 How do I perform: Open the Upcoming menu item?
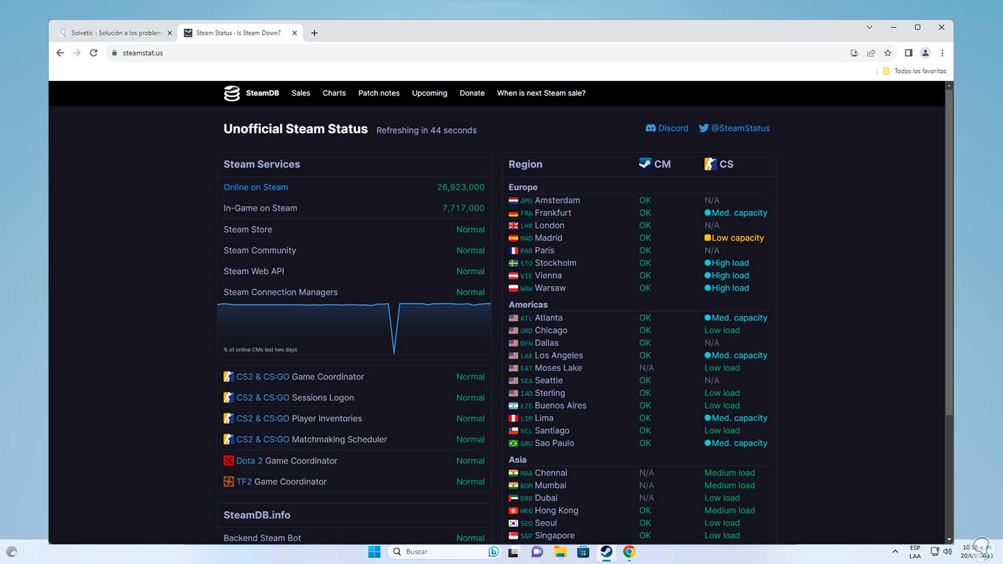point(430,94)
